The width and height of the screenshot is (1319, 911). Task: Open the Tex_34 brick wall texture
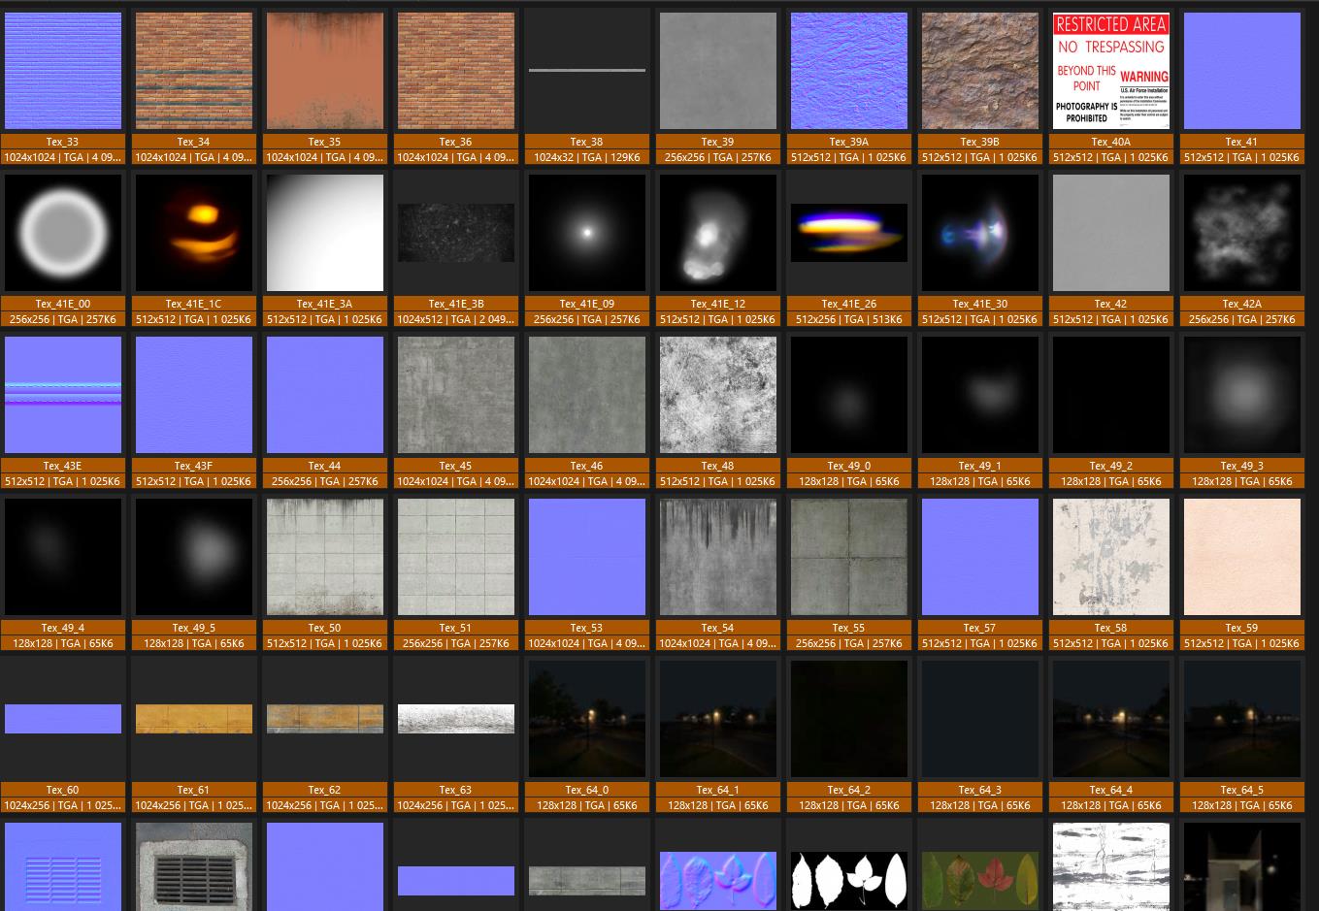(194, 71)
